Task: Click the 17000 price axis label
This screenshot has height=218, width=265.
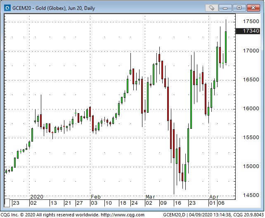Action: (x=251, y=51)
